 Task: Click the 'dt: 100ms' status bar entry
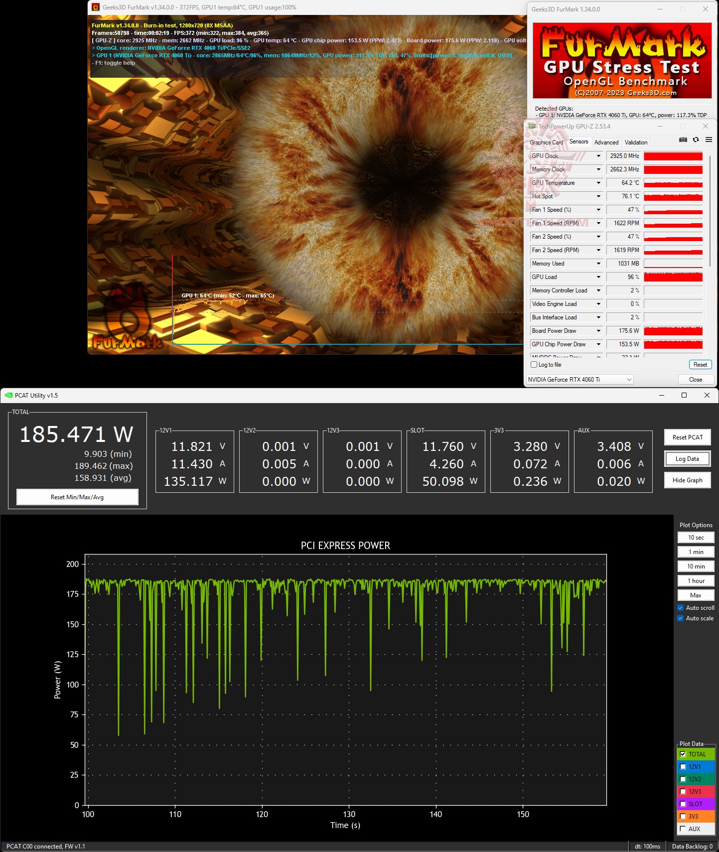tap(647, 847)
